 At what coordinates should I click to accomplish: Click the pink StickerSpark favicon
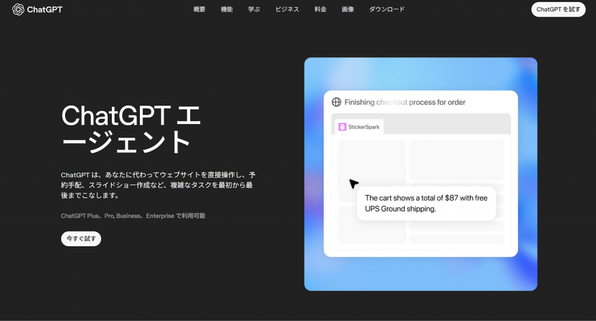(x=343, y=127)
